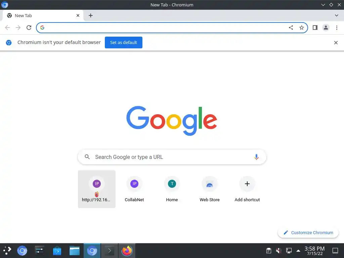Open Discover software store in taskbar
The width and height of the screenshot is (344, 258).
(x=57, y=251)
